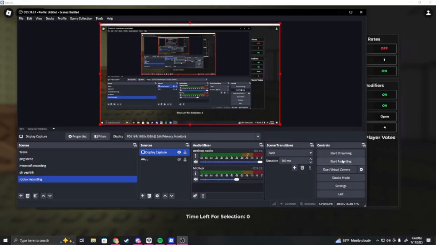Screen dimensions: 436x245
Task: Open scene filters icon in the Scenes toolbar
Action: click(35, 196)
